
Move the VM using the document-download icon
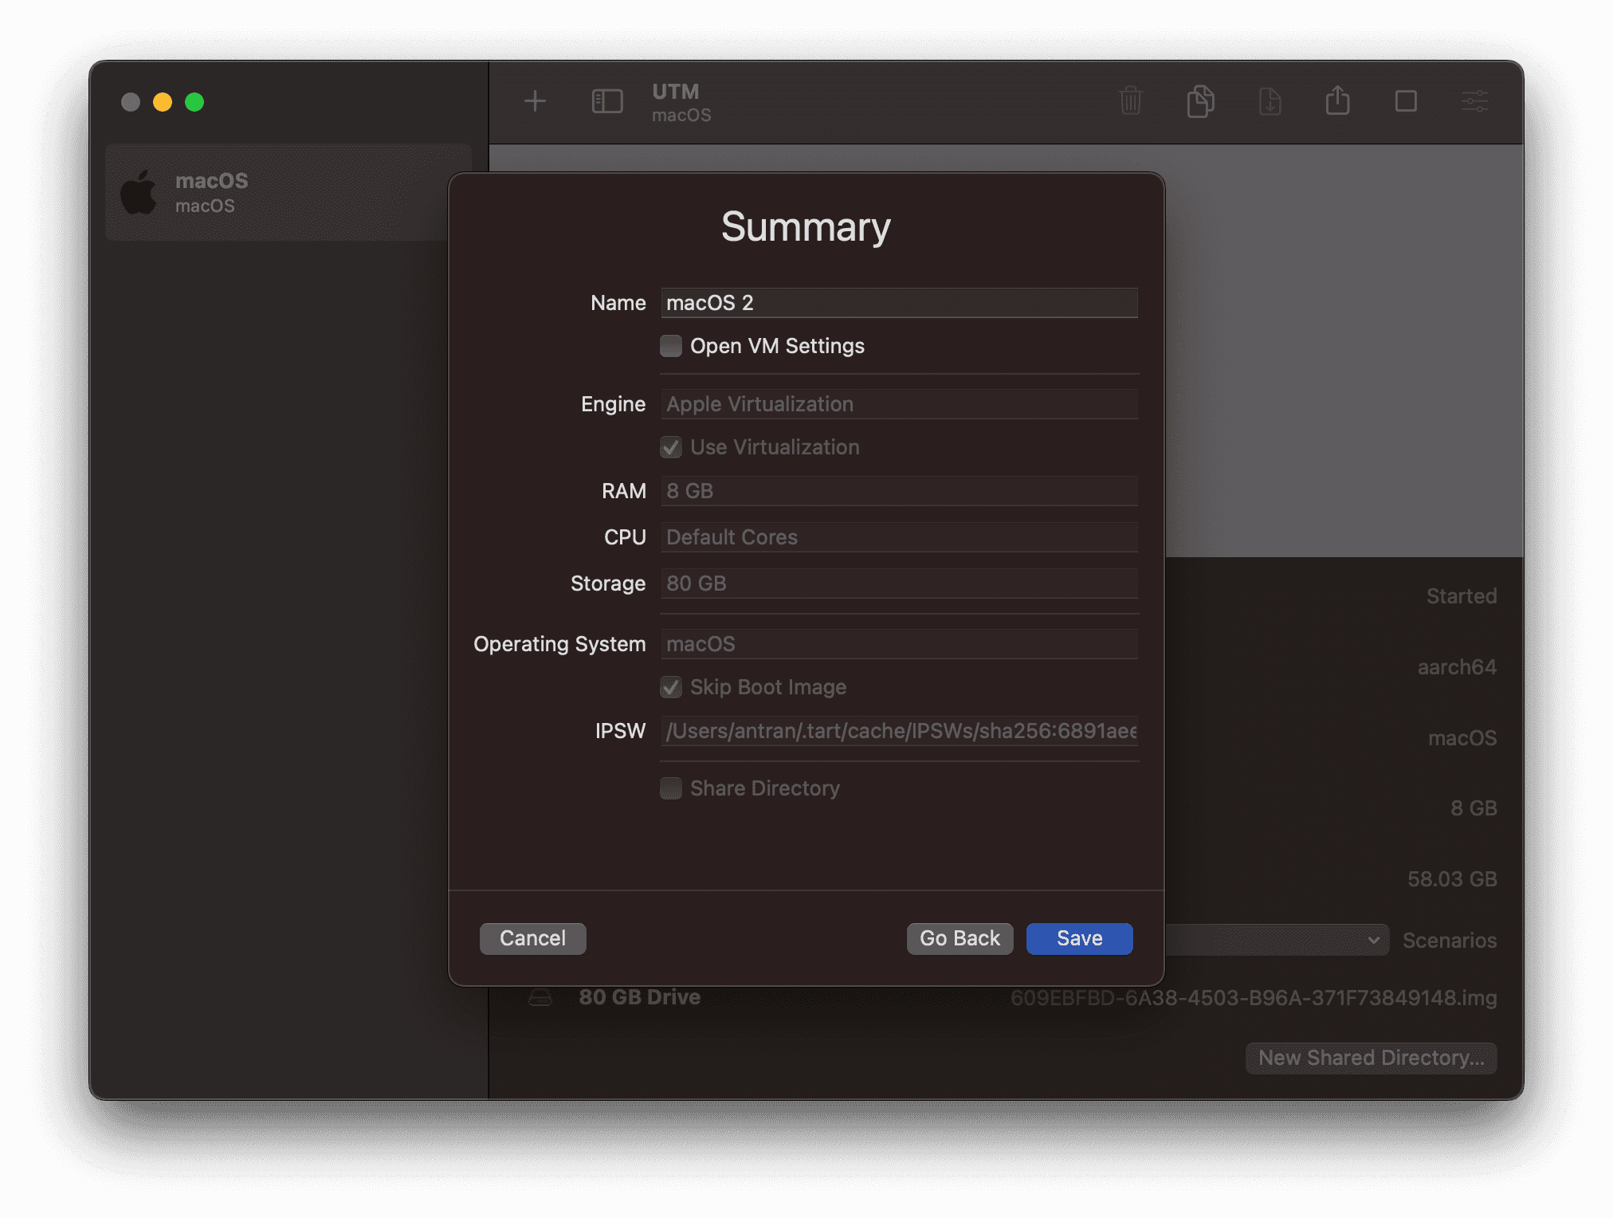click(1270, 101)
